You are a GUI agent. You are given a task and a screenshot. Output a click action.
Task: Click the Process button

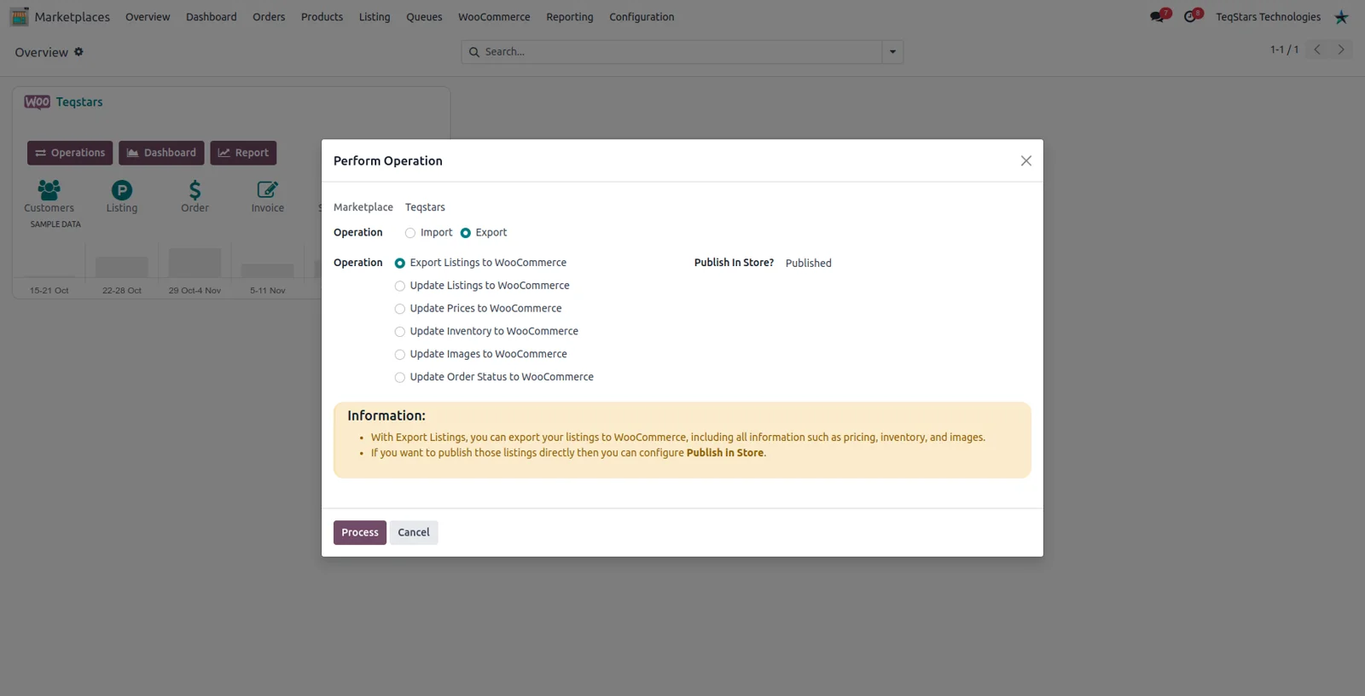tap(360, 532)
